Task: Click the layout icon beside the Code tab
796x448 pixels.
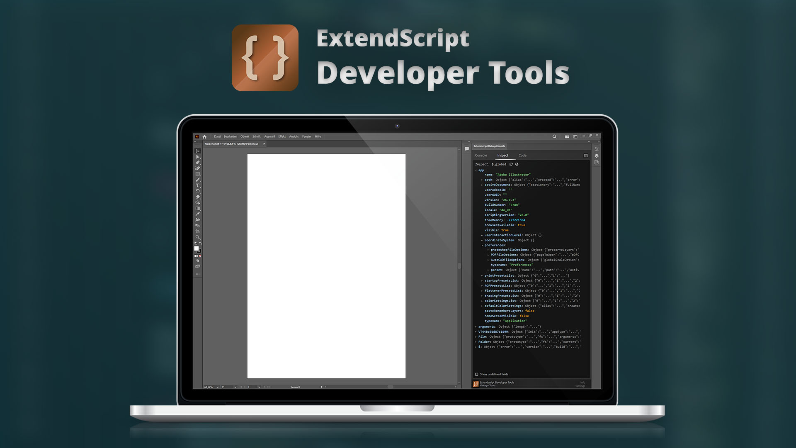Action: pos(586,156)
